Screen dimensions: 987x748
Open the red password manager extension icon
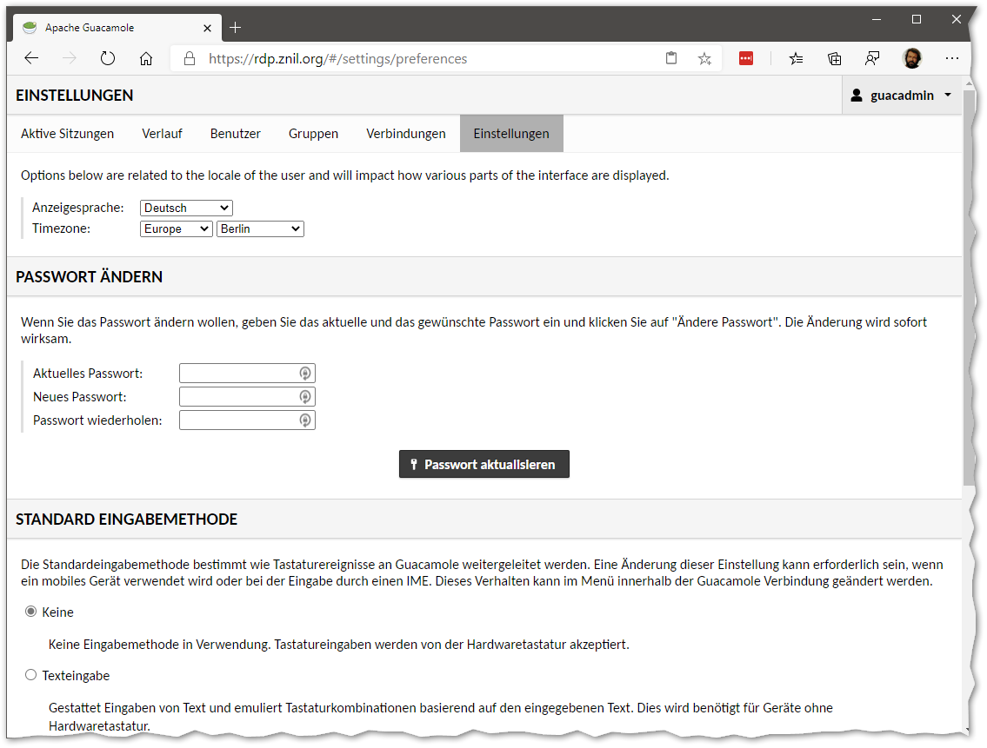(x=746, y=59)
